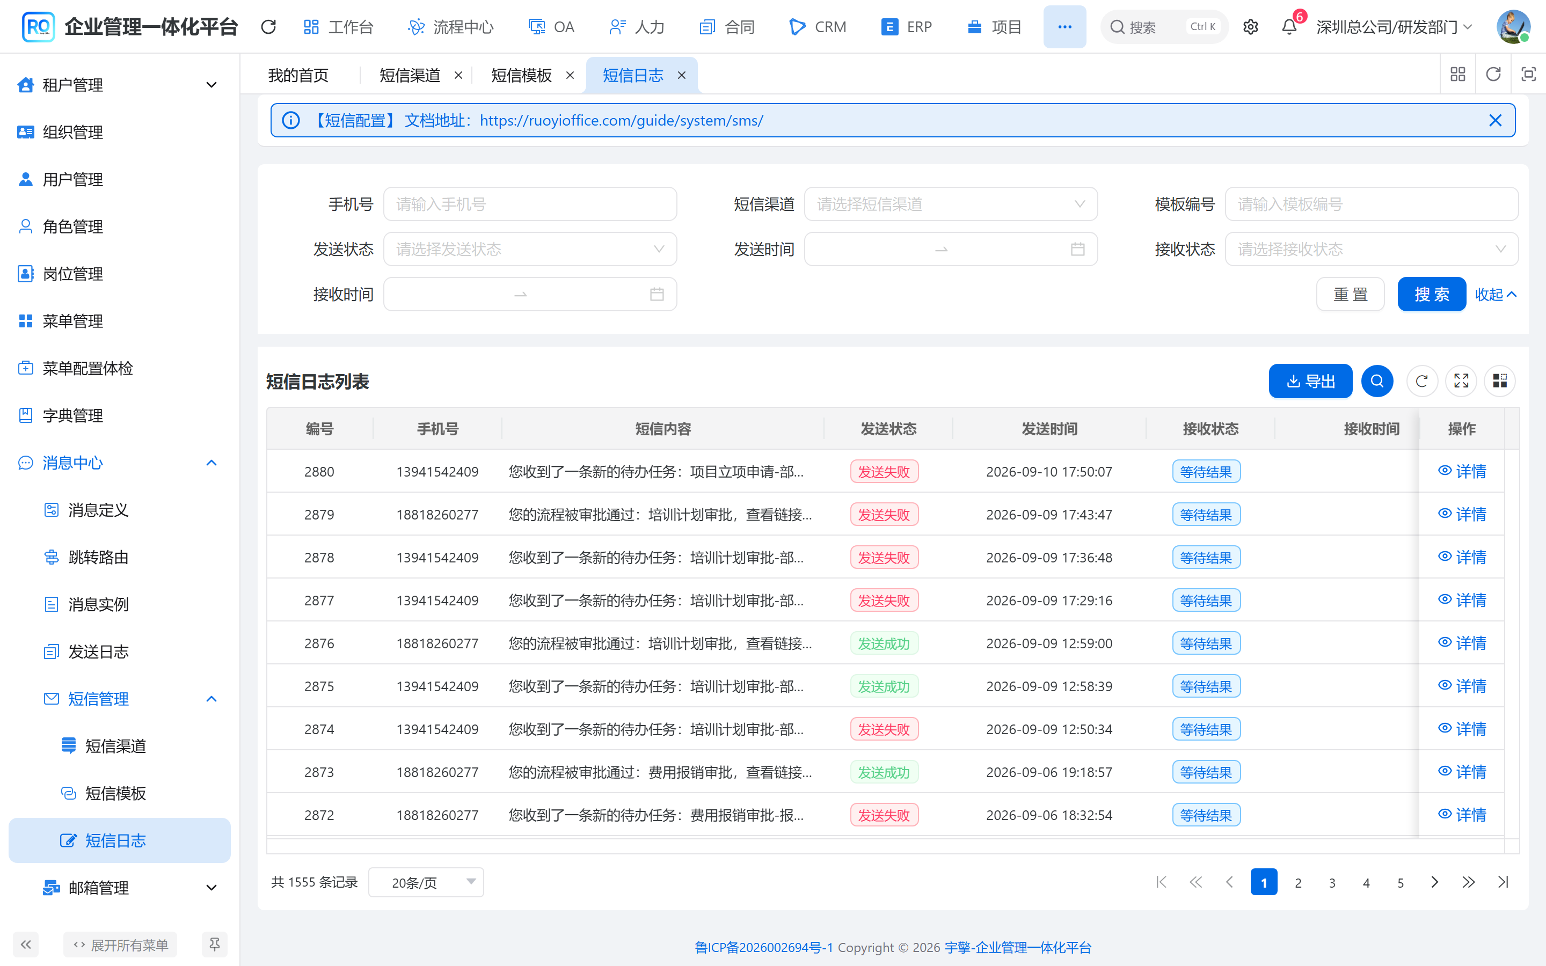Open 鲁ICP备2026002694号-1 footer link
Image resolution: width=1546 pixels, height=966 pixels.
(x=764, y=947)
